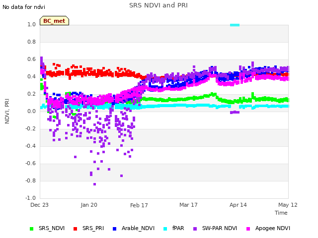Click the BC_met label box
The height and width of the screenshot is (238, 318).
click(54, 21)
